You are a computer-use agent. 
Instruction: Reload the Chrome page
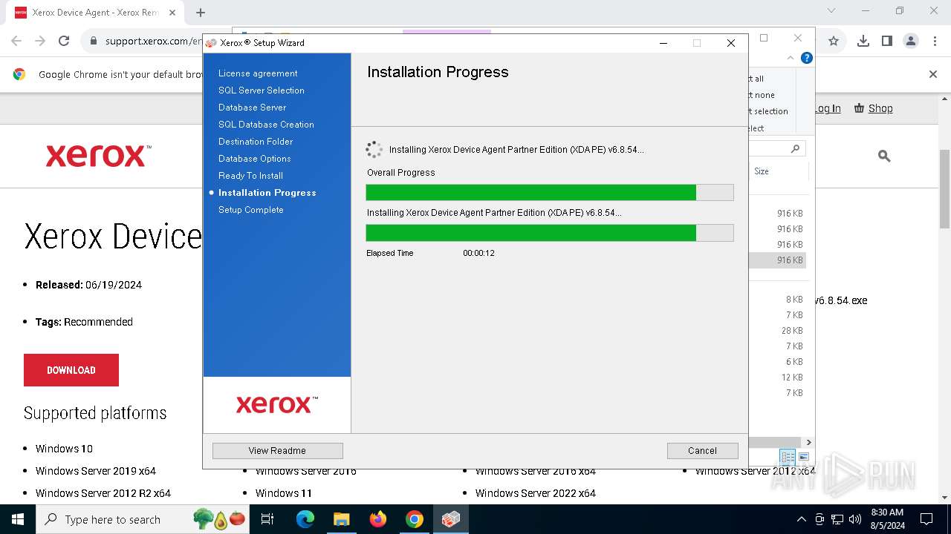(64, 42)
